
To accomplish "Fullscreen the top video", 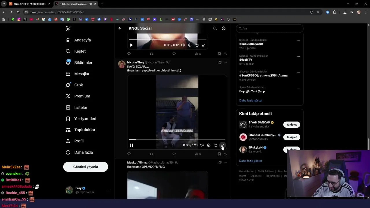I will click(x=204, y=45).
